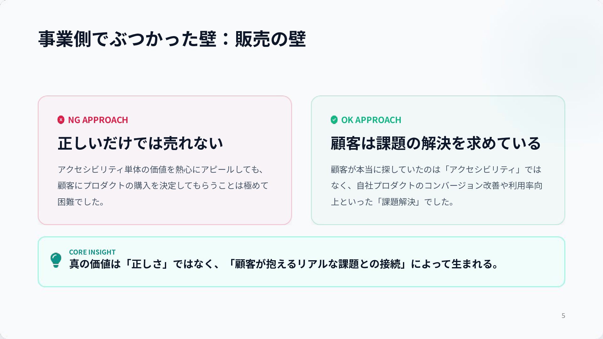
Task: Select the Core Insight banner box
Action: (x=301, y=262)
